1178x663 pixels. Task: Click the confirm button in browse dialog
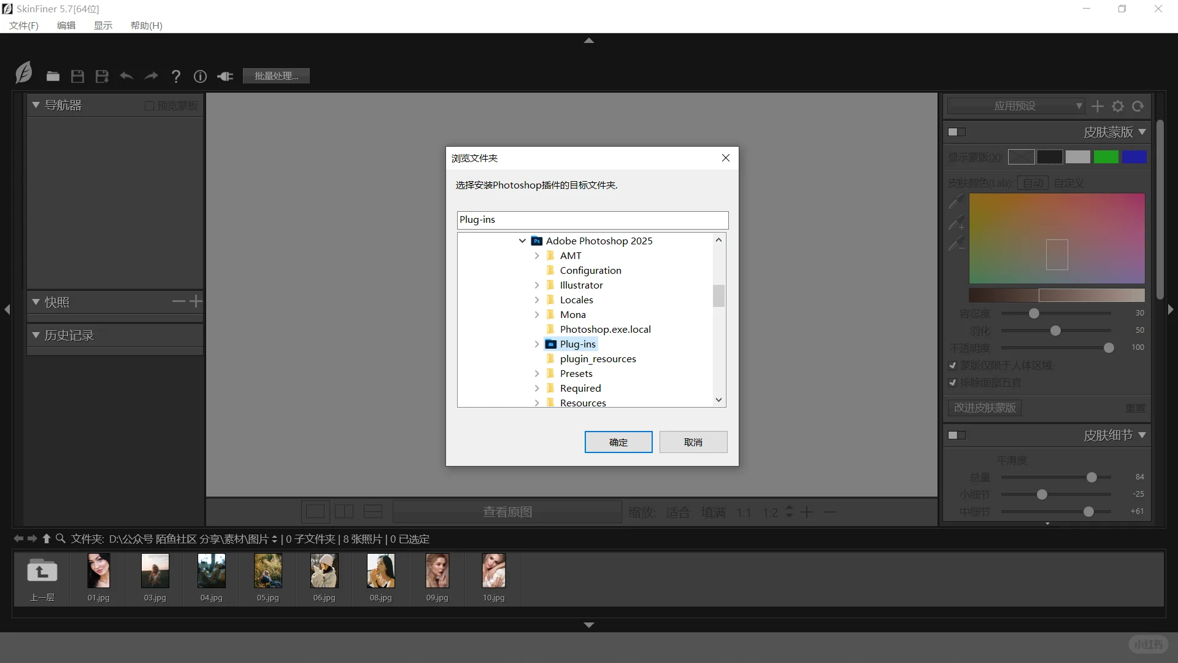(x=618, y=442)
